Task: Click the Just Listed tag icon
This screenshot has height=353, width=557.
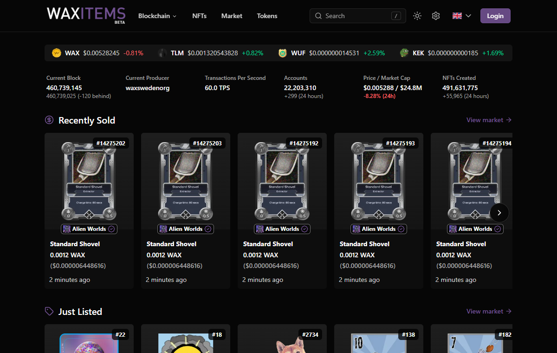Action: pos(49,311)
